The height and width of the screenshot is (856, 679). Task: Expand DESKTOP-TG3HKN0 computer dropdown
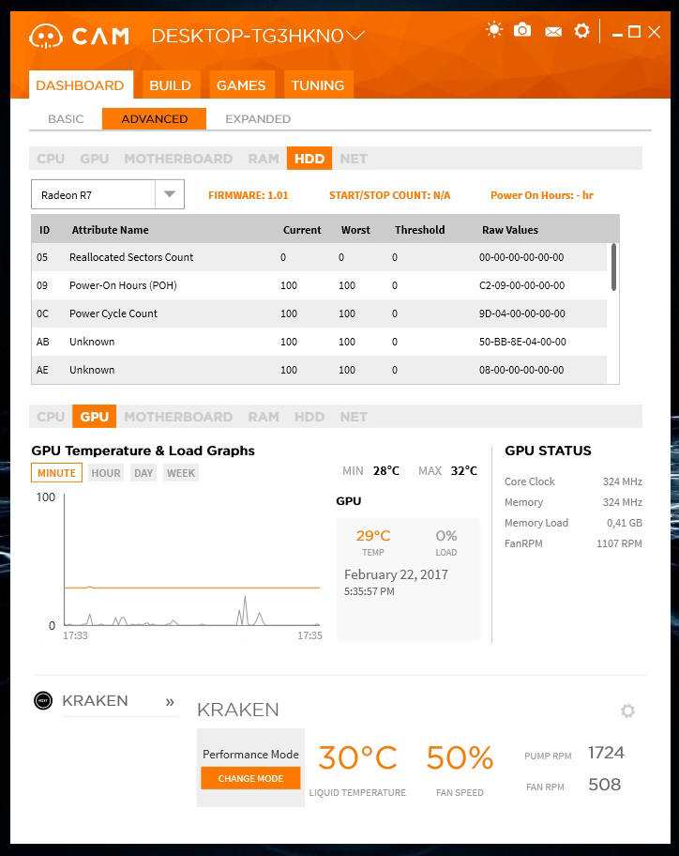[x=355, y=36]
